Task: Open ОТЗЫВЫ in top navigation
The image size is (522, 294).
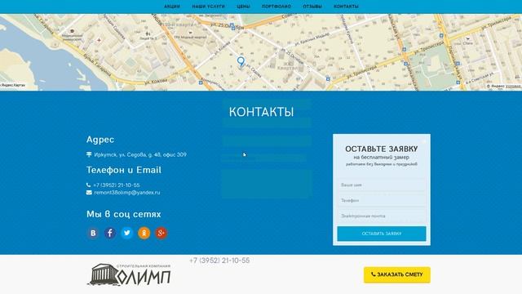Action: 312,7
